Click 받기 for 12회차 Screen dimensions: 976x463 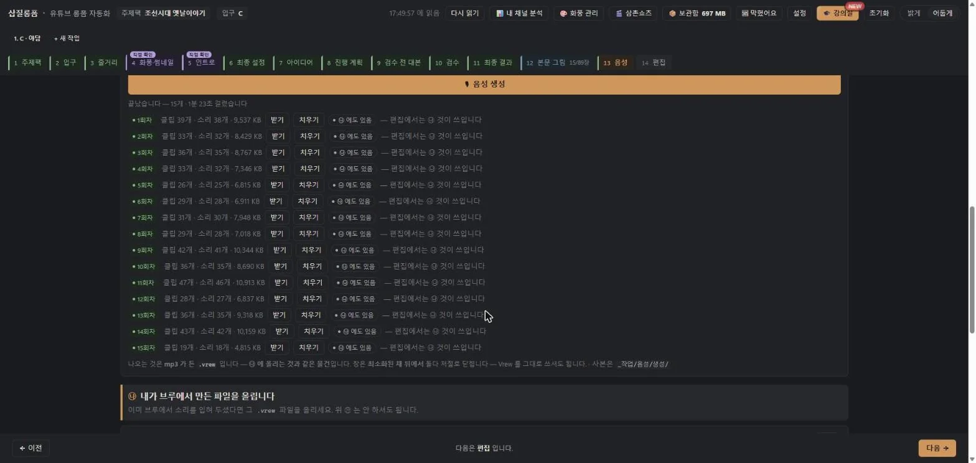pos(280,299)
